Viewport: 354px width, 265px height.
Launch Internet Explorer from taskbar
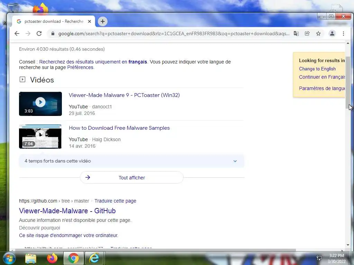pos(94,258)
